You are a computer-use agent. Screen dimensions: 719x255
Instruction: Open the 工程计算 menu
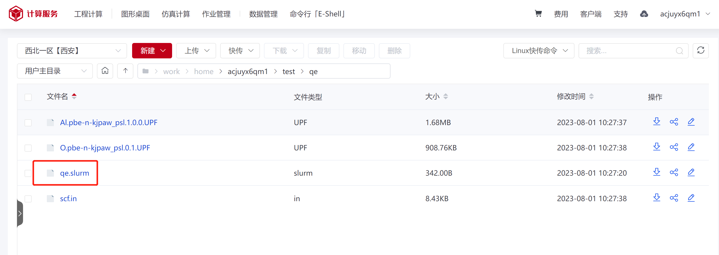click(x=88, y=14)
